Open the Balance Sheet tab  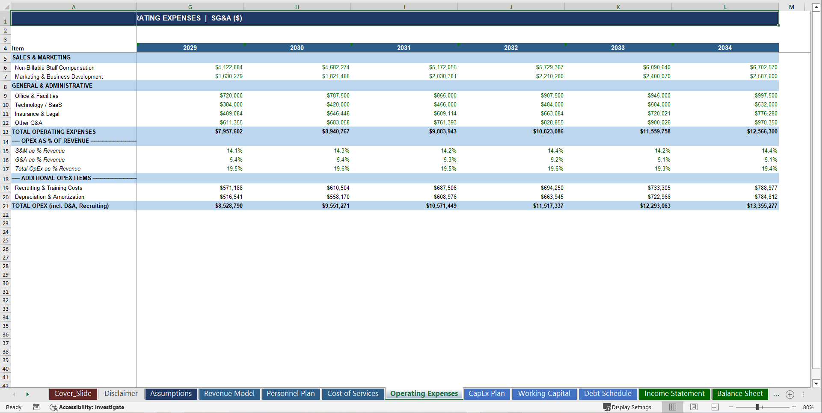pos(740,394)
